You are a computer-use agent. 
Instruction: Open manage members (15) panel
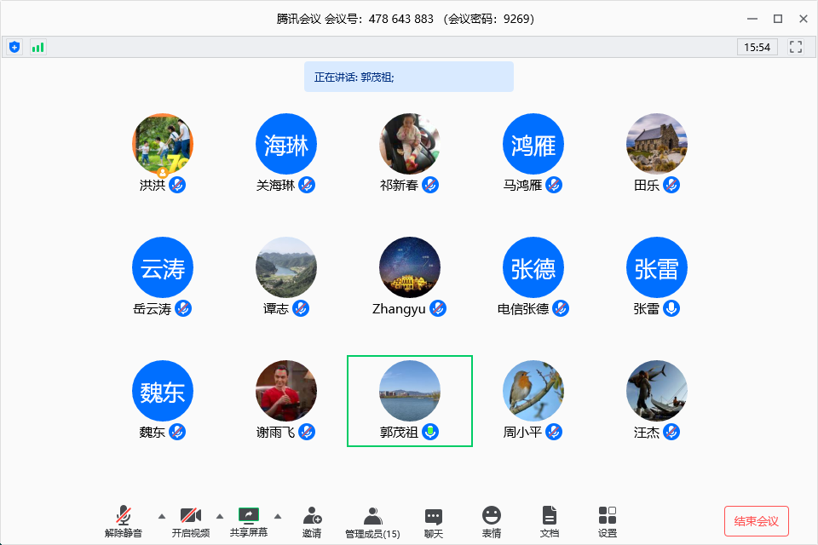click(x=372, y=521)
